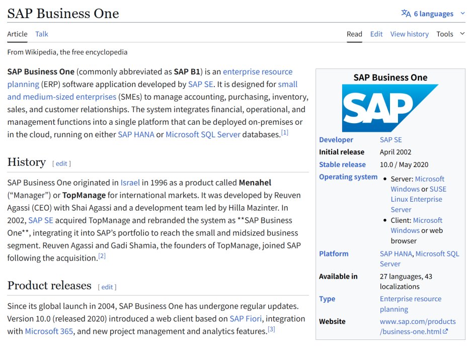
Task: Click '27 languages, 43 localizations' text
Action: click(406, 281)
